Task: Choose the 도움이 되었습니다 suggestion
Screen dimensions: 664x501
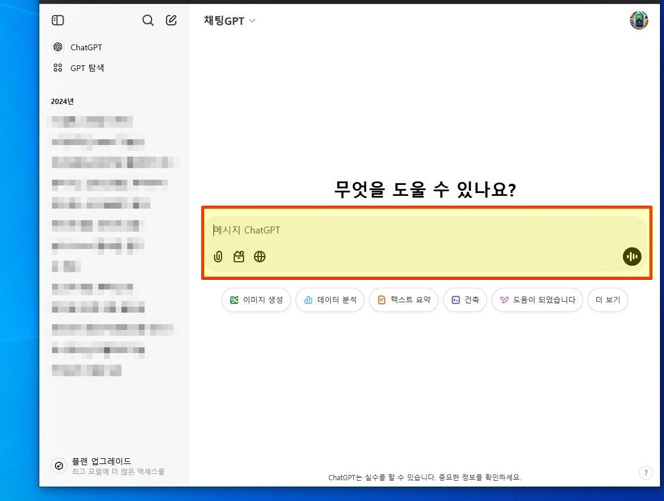Action: click(537, 300)
